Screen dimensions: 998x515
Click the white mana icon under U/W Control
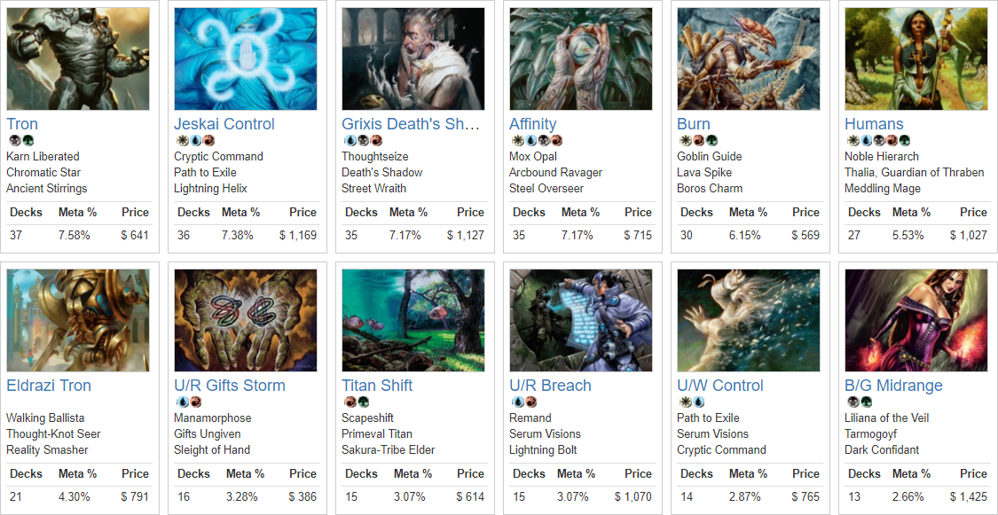(x=683, y=402)
